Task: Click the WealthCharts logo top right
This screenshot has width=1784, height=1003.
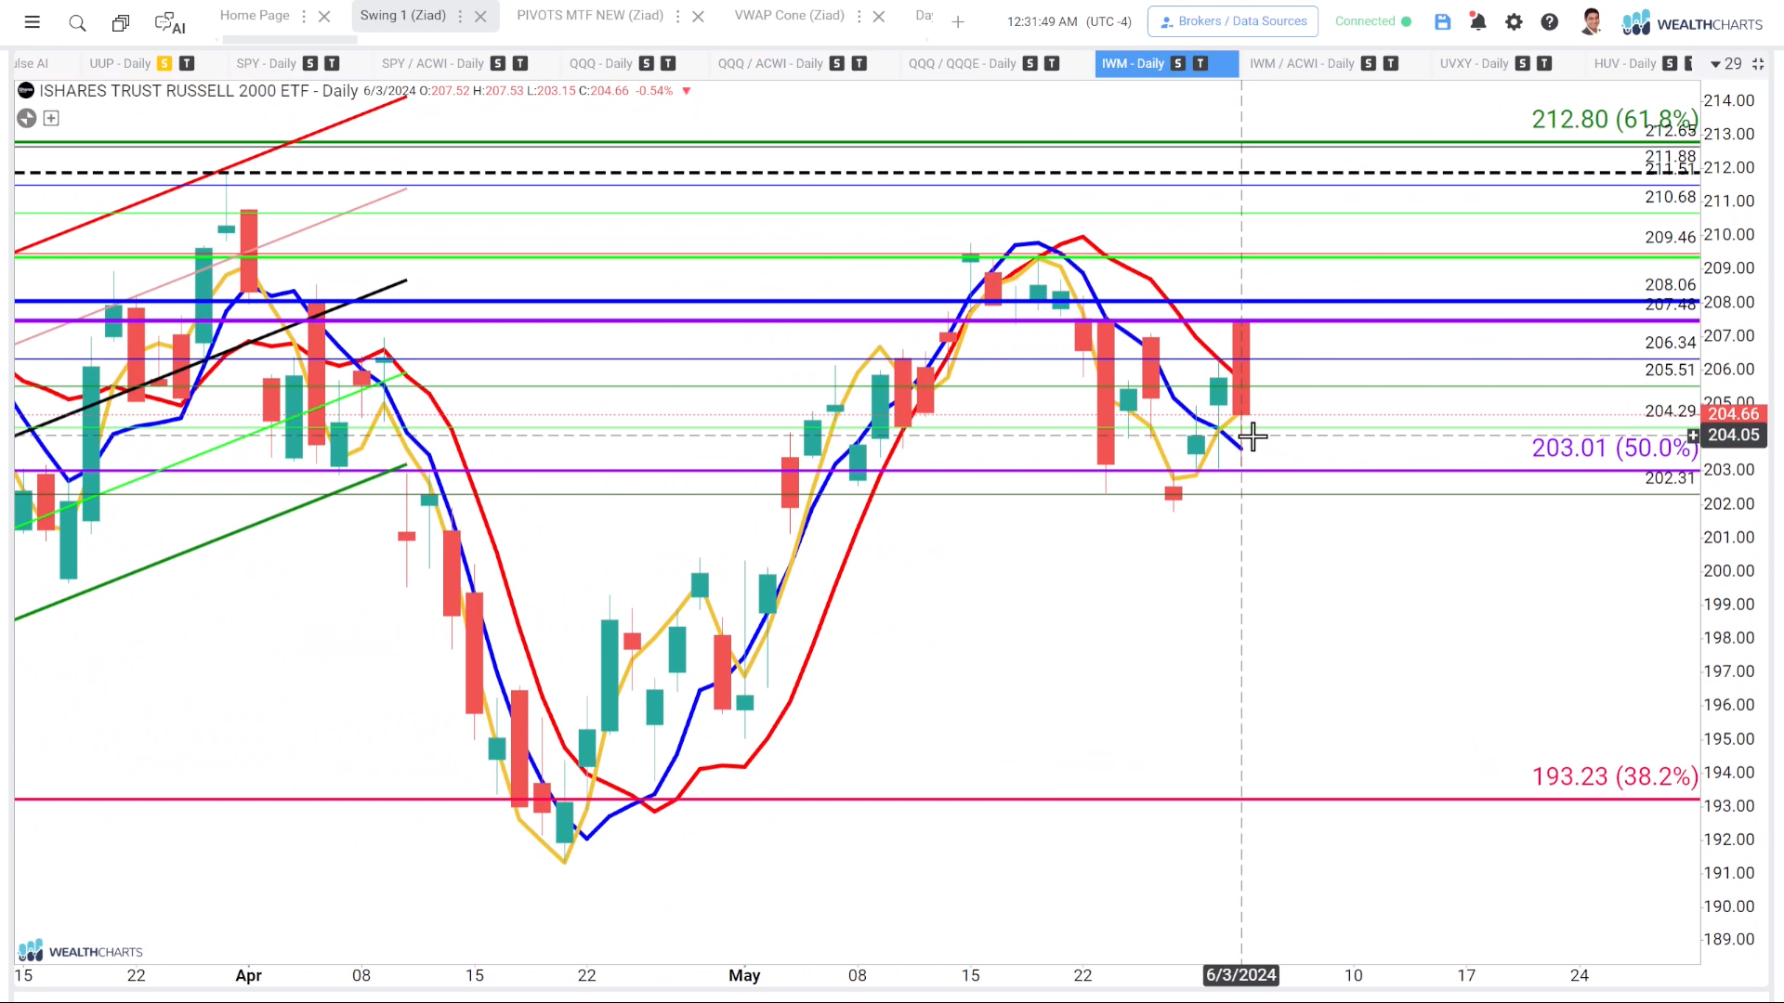Action: pyautogui.click(x=1692, y=23)
